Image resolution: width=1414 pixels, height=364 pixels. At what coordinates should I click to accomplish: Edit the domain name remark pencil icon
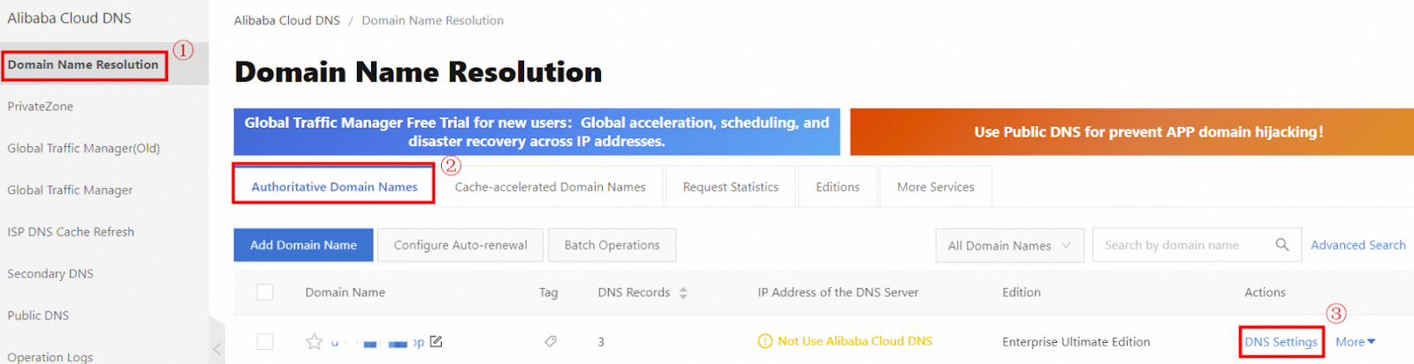pyautogui.click(x=436, y=341)
